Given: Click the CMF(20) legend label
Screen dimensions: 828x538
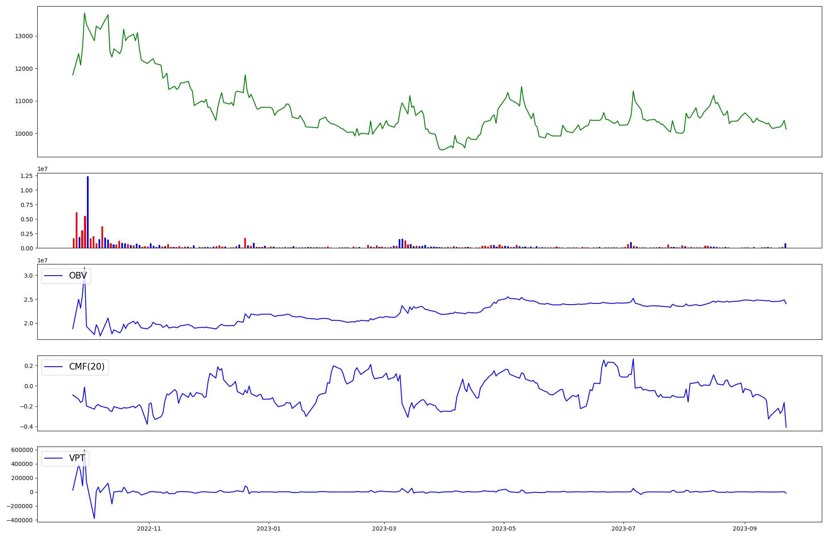Looking at the screenshot, I should point(87,367).
